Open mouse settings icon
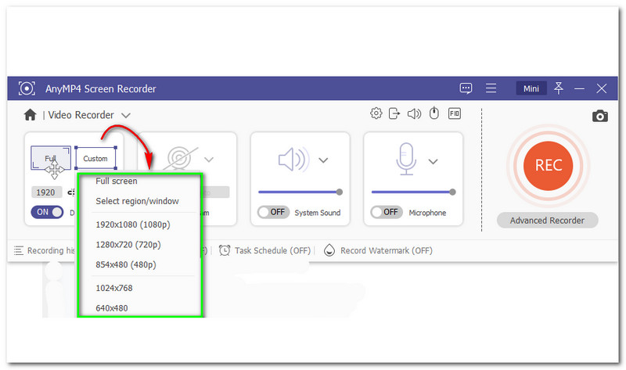 (434, 113)
